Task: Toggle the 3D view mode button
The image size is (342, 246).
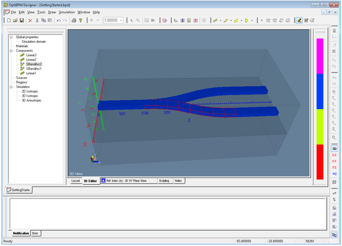Action: pyautogui.click(x=334, y=149)
